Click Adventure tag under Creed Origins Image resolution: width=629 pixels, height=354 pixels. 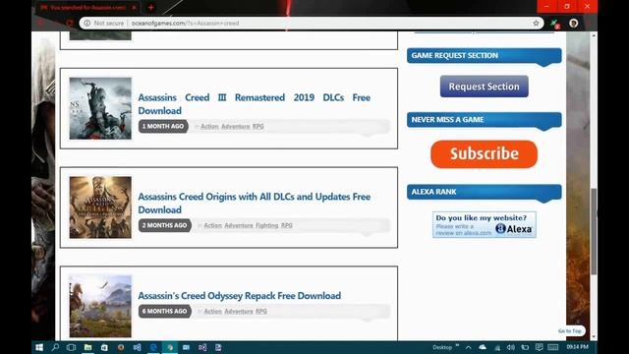tap(239, 225)
